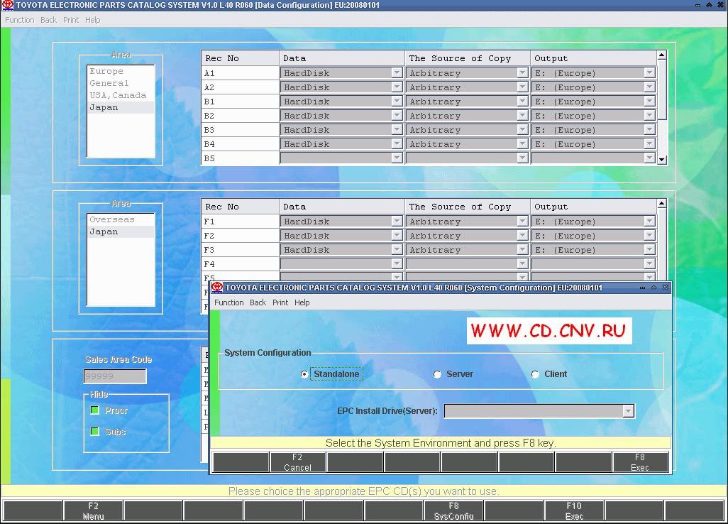Screen dimensions: 728x524
Task: Open Output dropdown for row F1
Action: coord(649,222)
